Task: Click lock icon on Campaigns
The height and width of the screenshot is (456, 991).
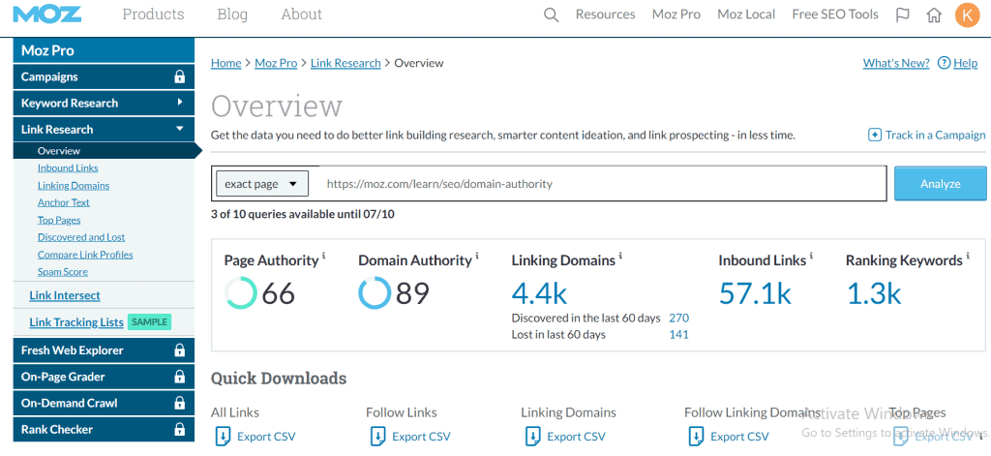Action: click(x=179, y=77)
